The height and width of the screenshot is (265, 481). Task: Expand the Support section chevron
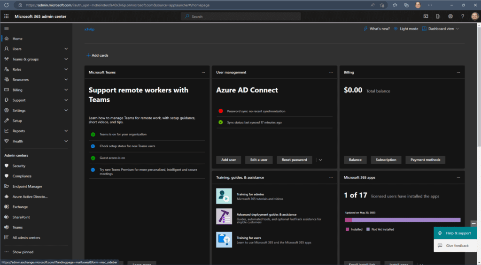click(x=66, y=100)
